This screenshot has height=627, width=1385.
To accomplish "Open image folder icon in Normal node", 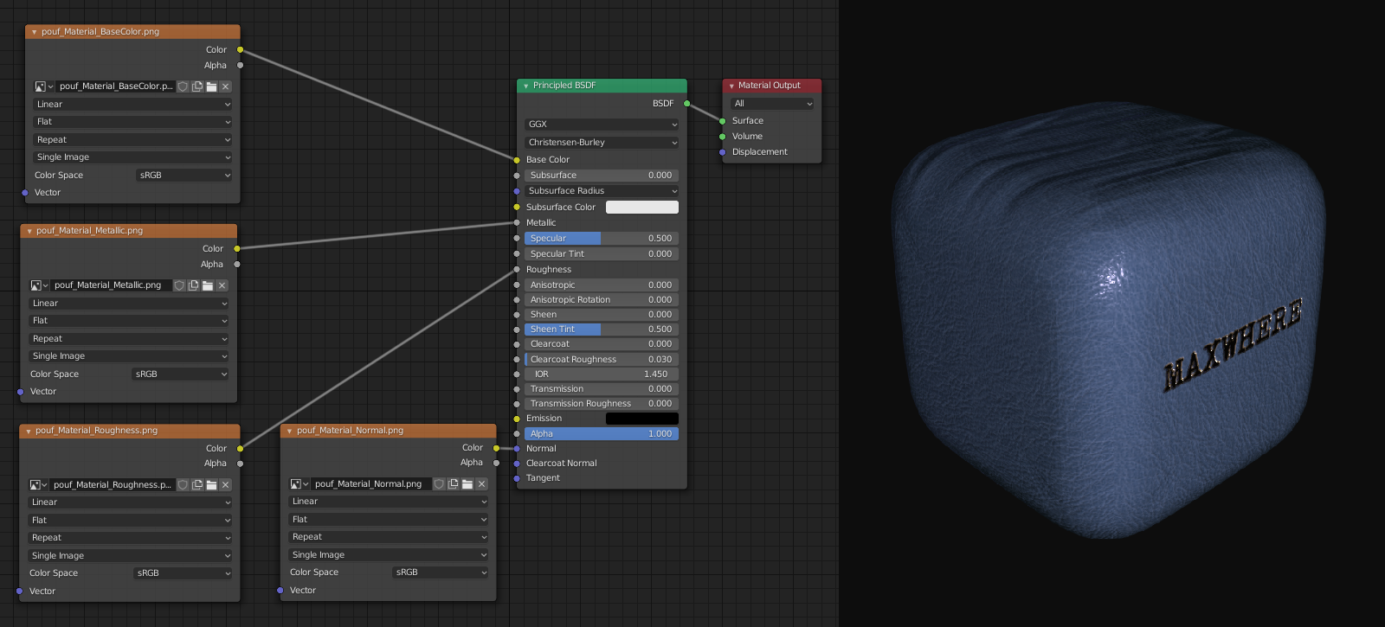I will click(x=467, y=484).
